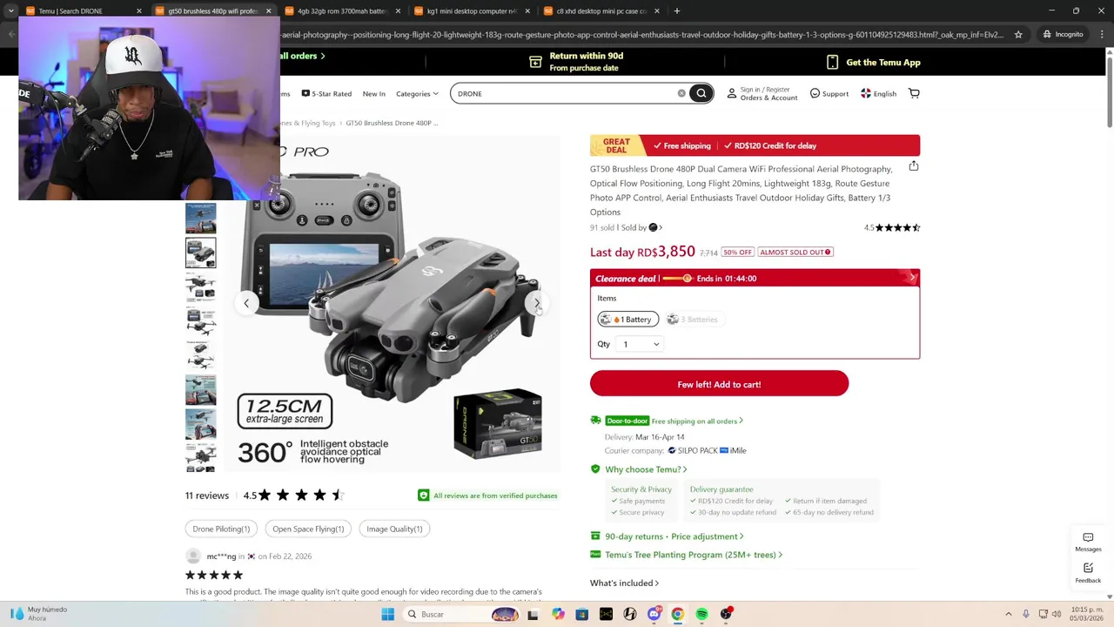Open GT50 Brushless Drone breadcrumb link
This screenshot has height=627, width=1114.
(392, 123)
